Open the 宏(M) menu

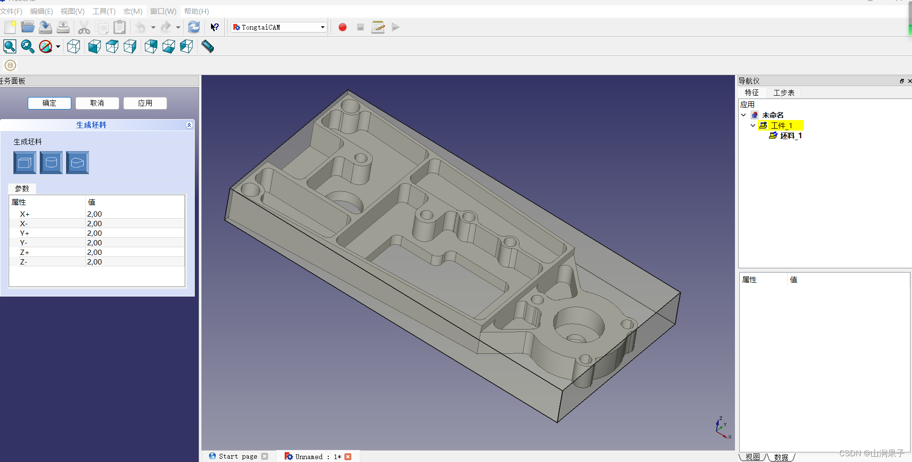[x=133, y=11]
